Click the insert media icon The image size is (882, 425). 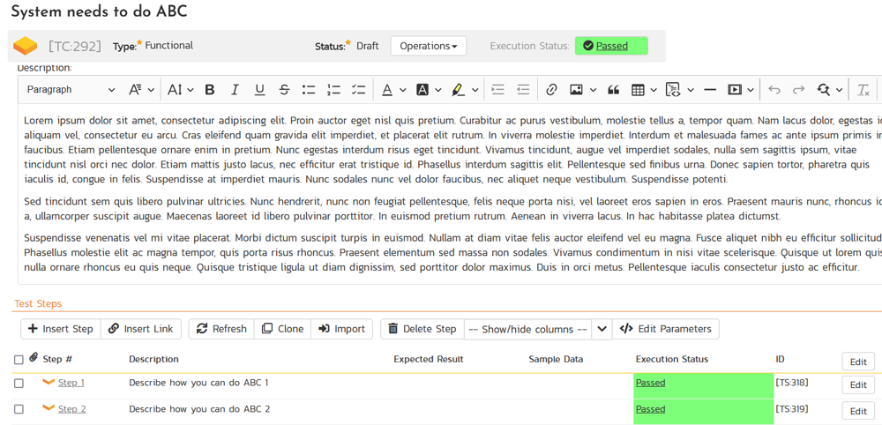pyautogui.click(x=735, y=89)
